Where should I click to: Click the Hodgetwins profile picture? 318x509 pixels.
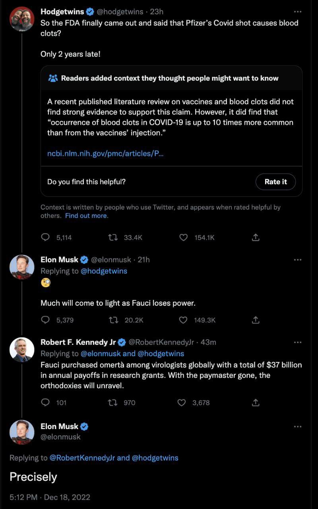click(22, 19)
